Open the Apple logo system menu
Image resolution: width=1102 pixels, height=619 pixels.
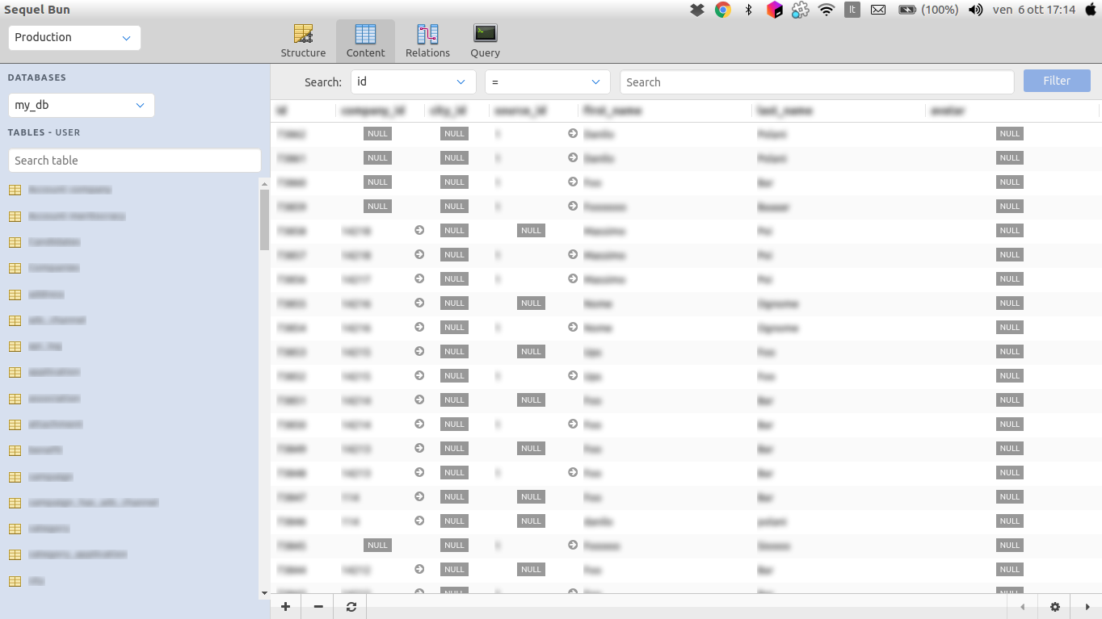[1090, 10]
